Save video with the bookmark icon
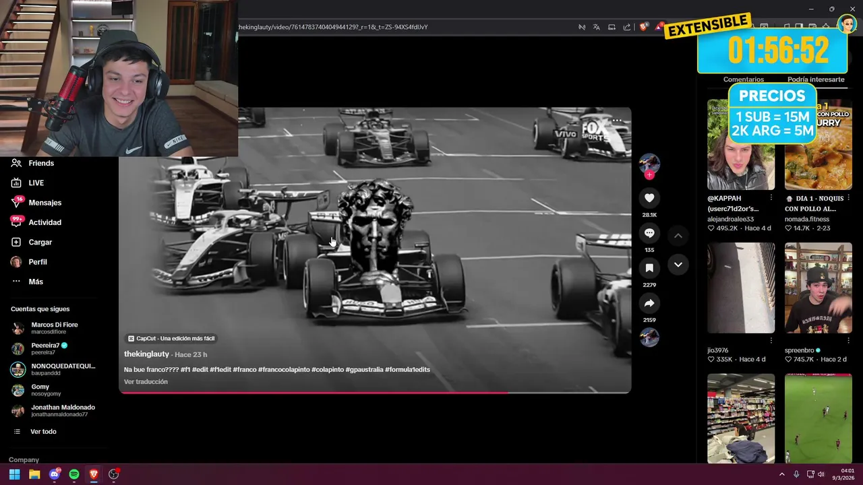Screen dimensions: 863x485 [649, 268]
